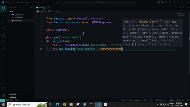This screenshot has height=107, width=190.
Task: Toggle the primary side bar visibility
Action: 159,2
